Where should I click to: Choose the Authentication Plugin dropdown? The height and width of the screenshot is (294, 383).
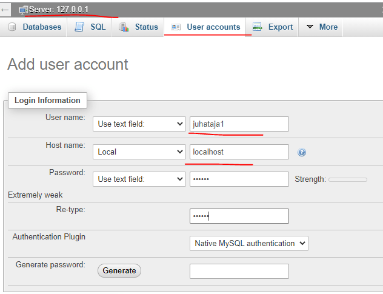[x=248, y=243]
